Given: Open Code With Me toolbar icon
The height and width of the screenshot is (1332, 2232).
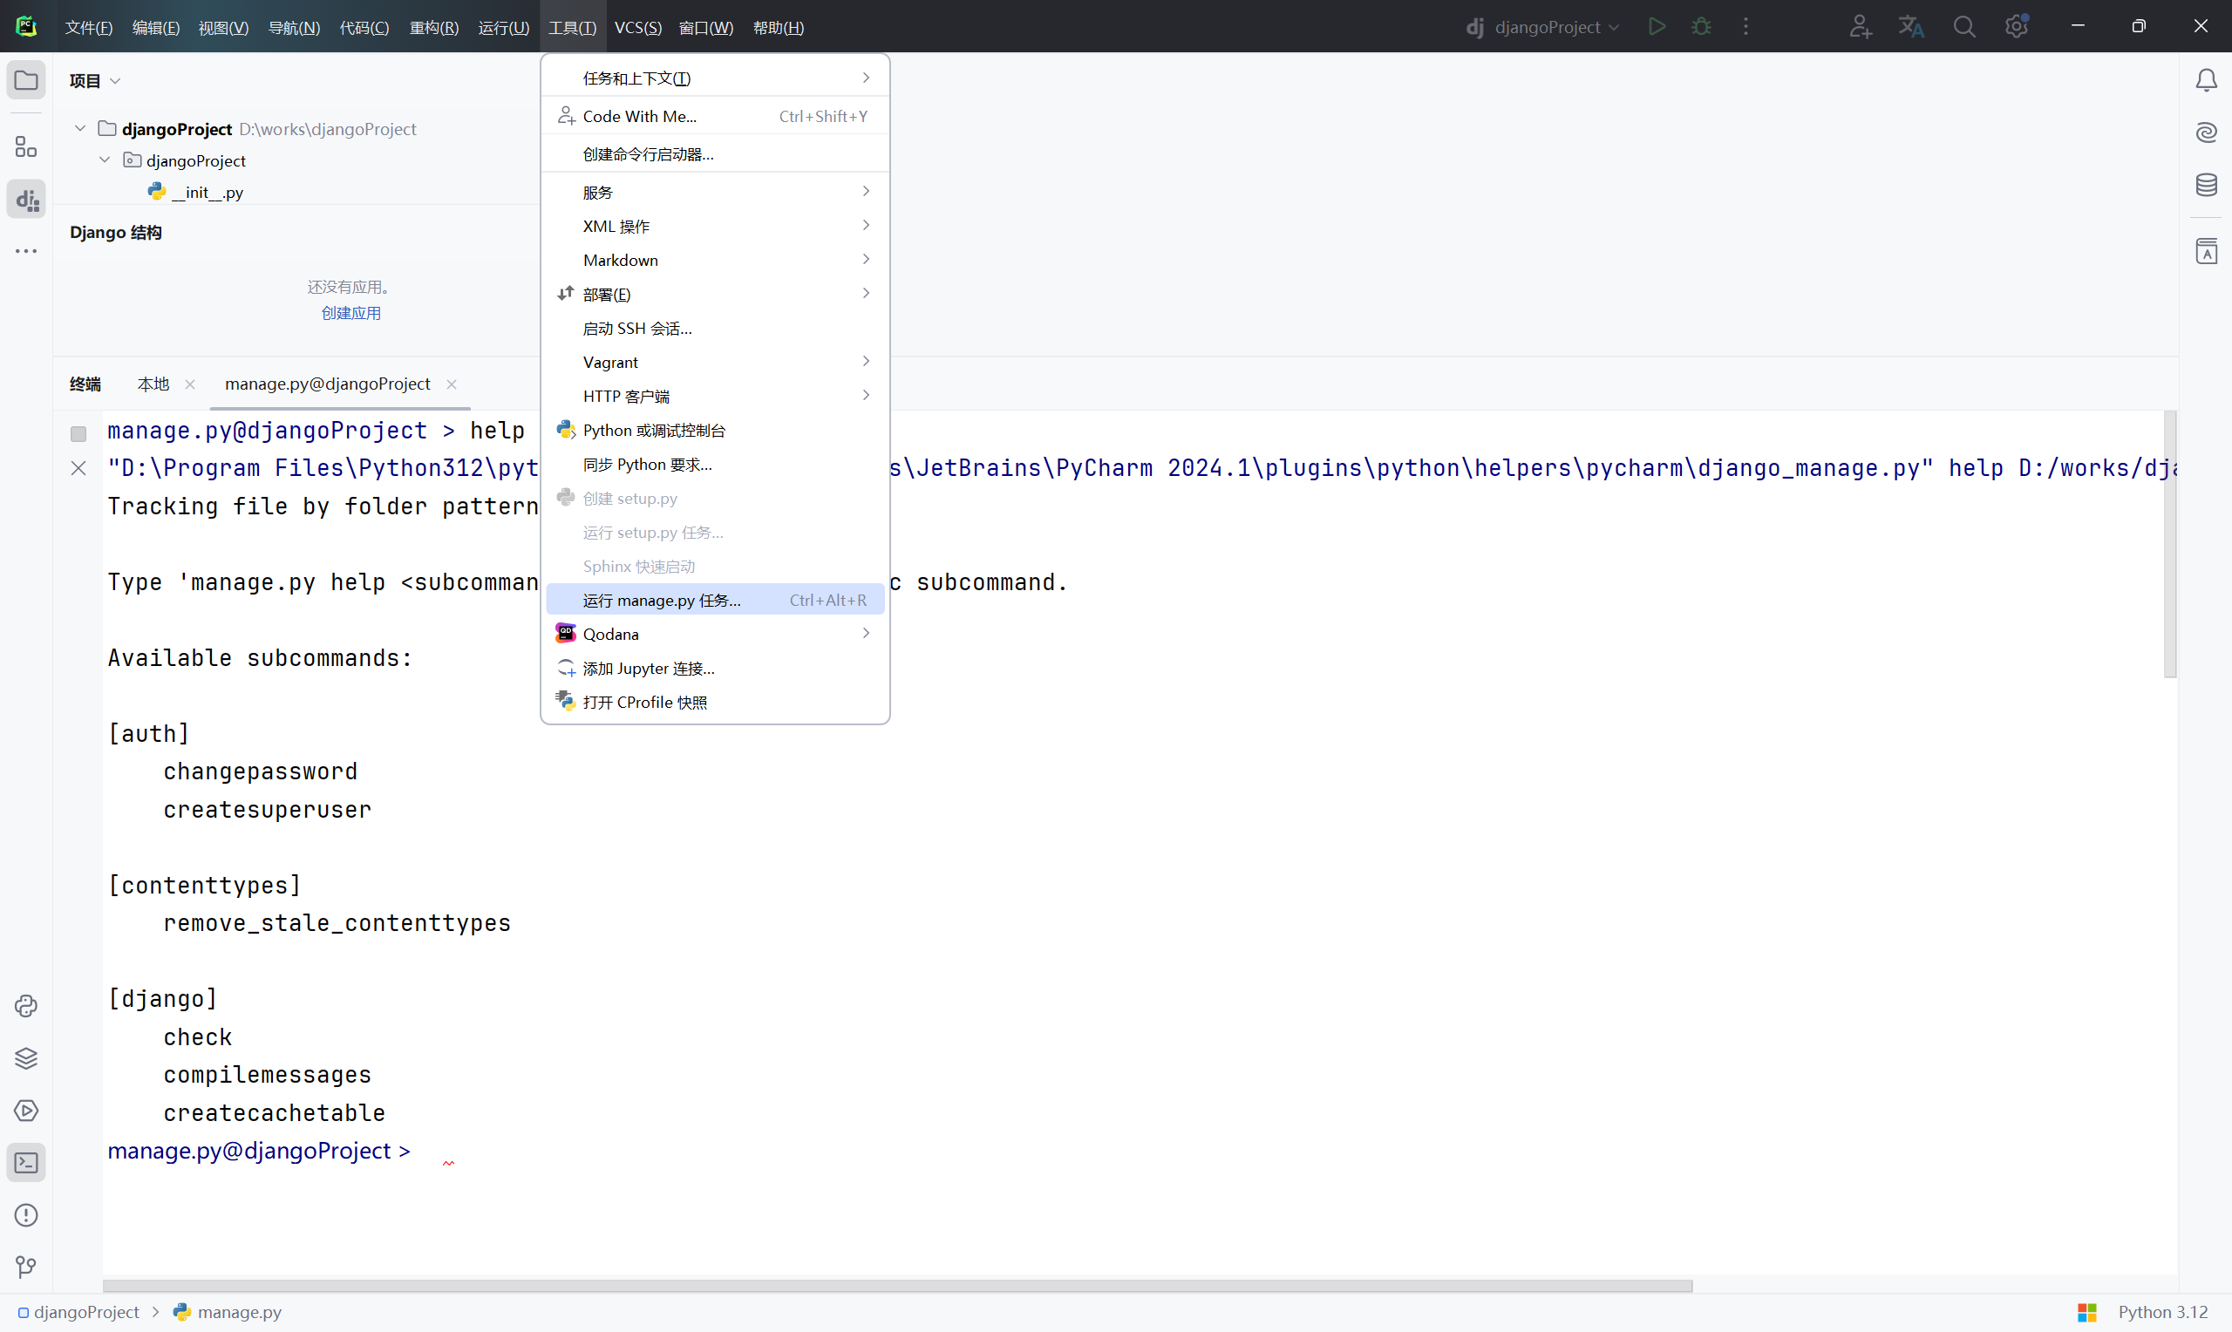Looking at the screenshot, I should click(x=1860, y=27).
